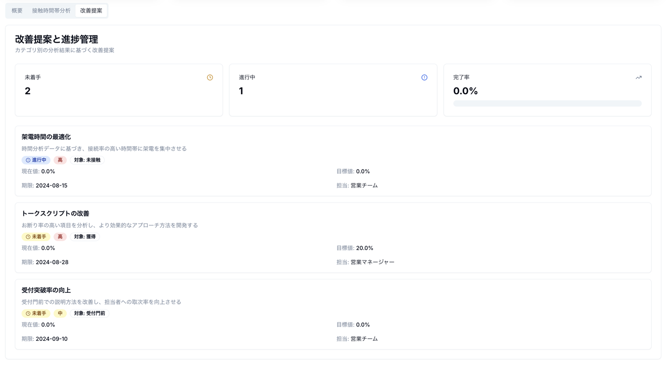Click the 完了率 progress bar

[547, 104]
